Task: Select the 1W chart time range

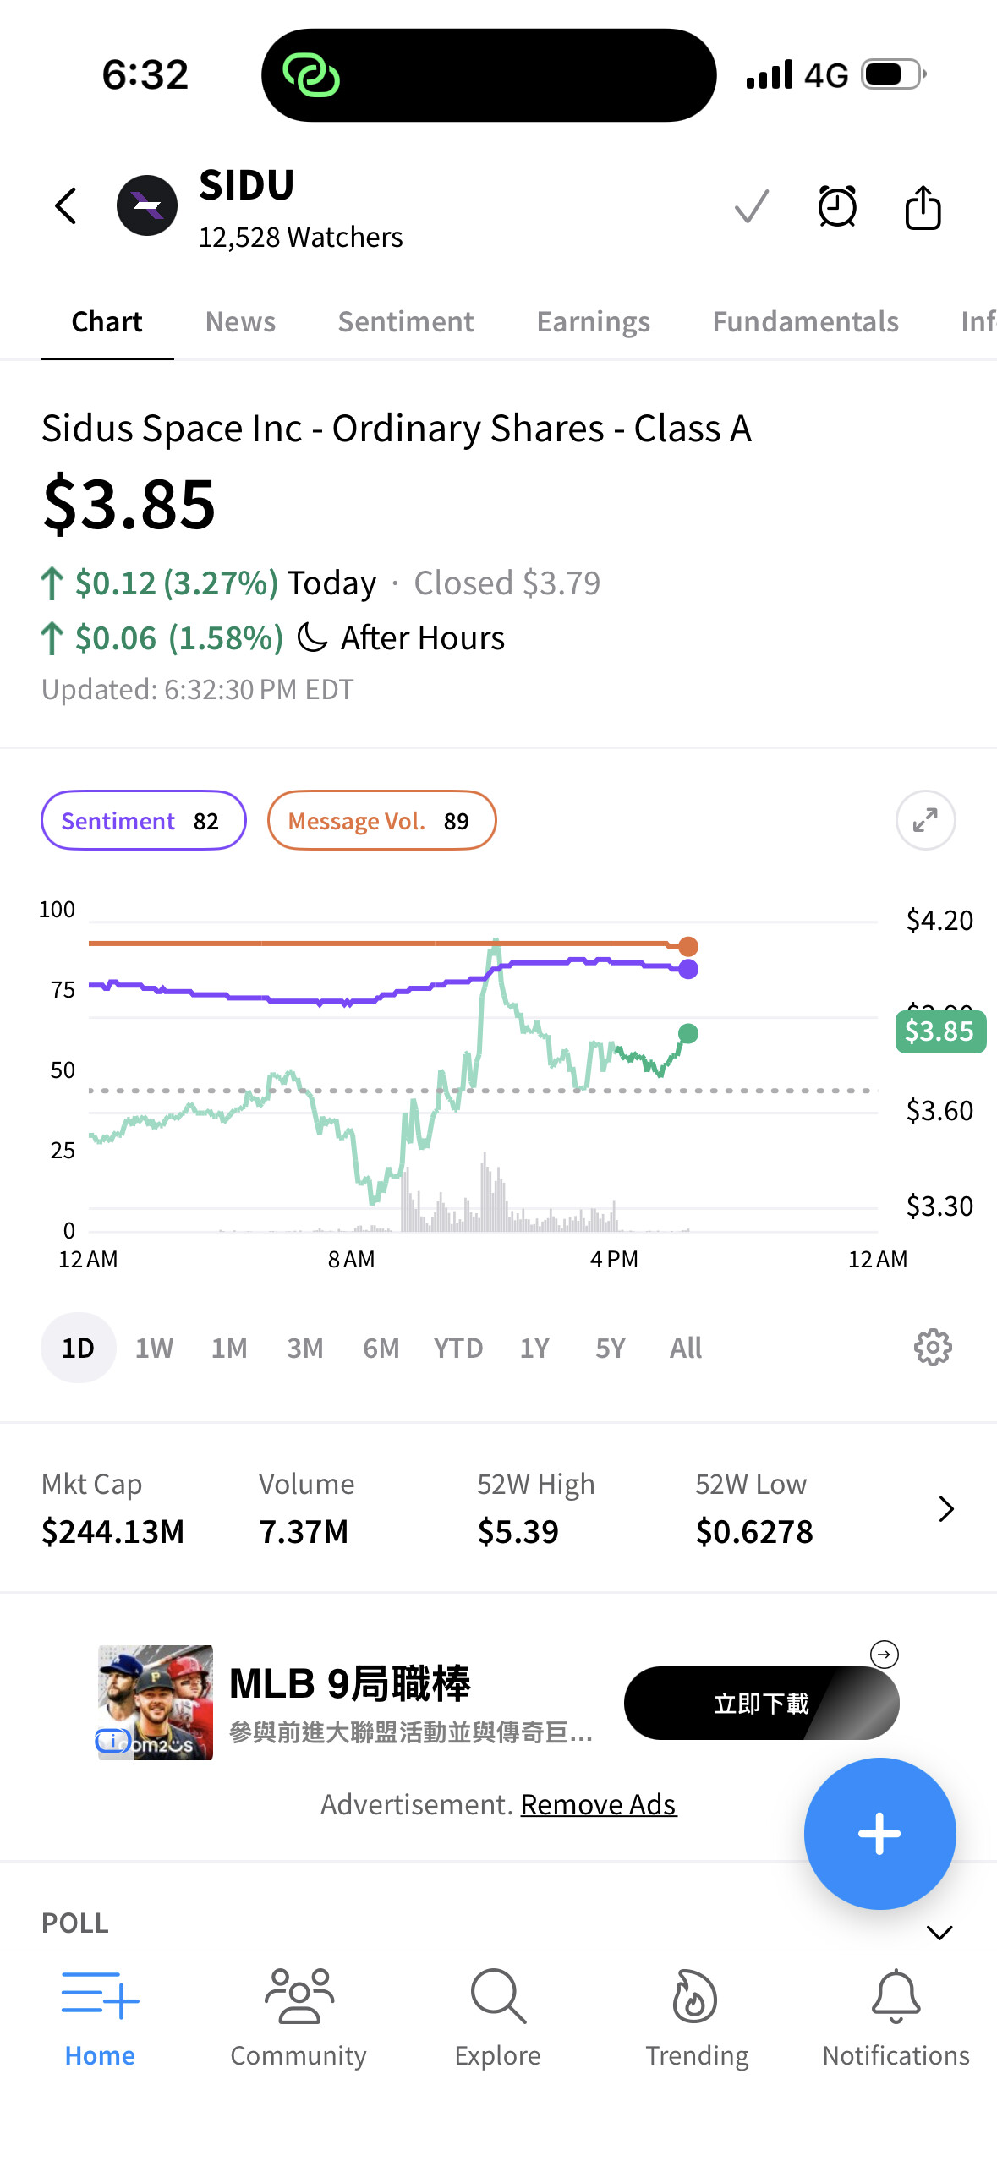Action: pyautogui.click(x=154, y=1348)
